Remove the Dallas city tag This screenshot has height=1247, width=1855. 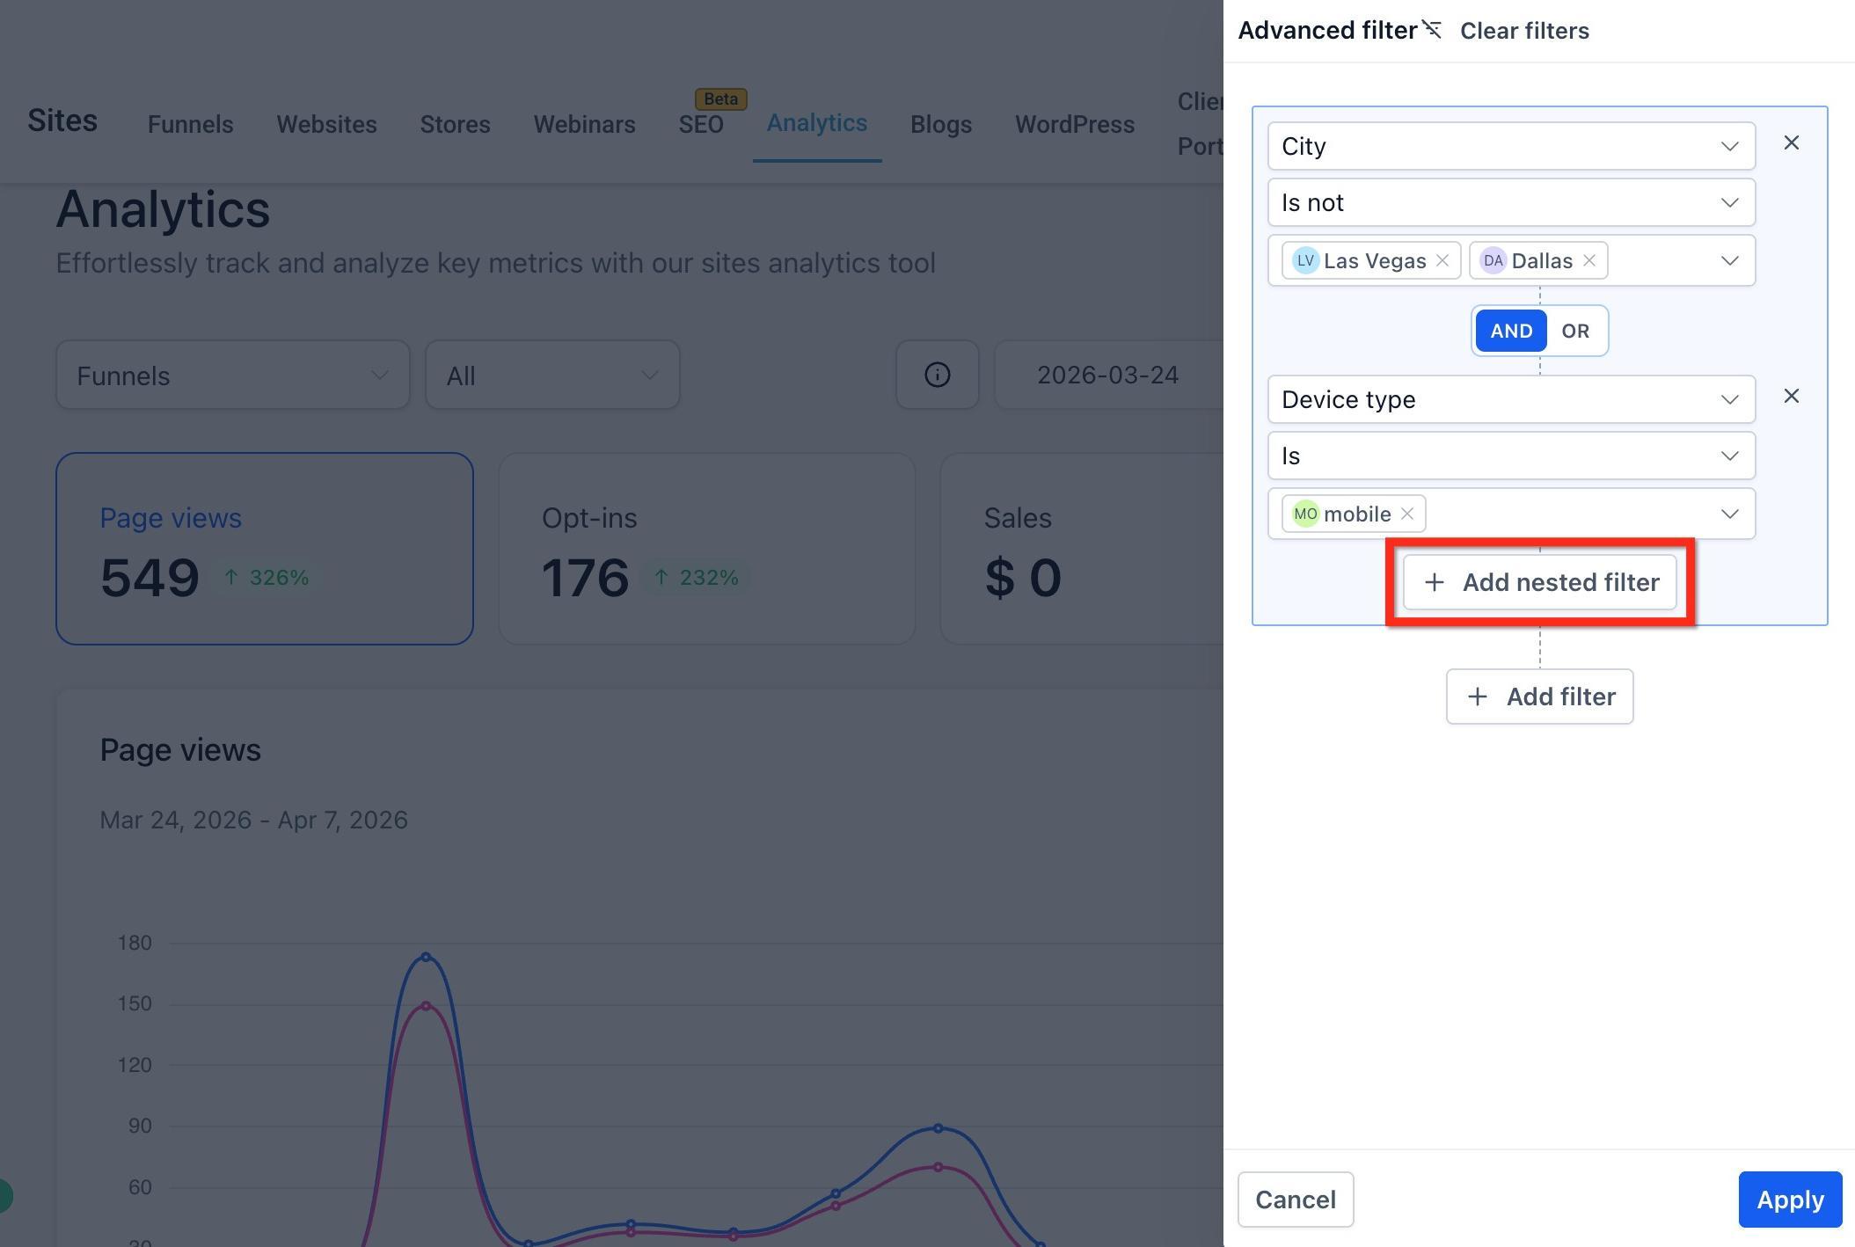coord(1589,260)
